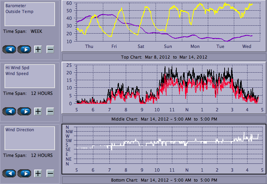This screenshot has height=184, width=267.
Task: Advance the middle chart with forward arrow
Action: pos(24,111)
